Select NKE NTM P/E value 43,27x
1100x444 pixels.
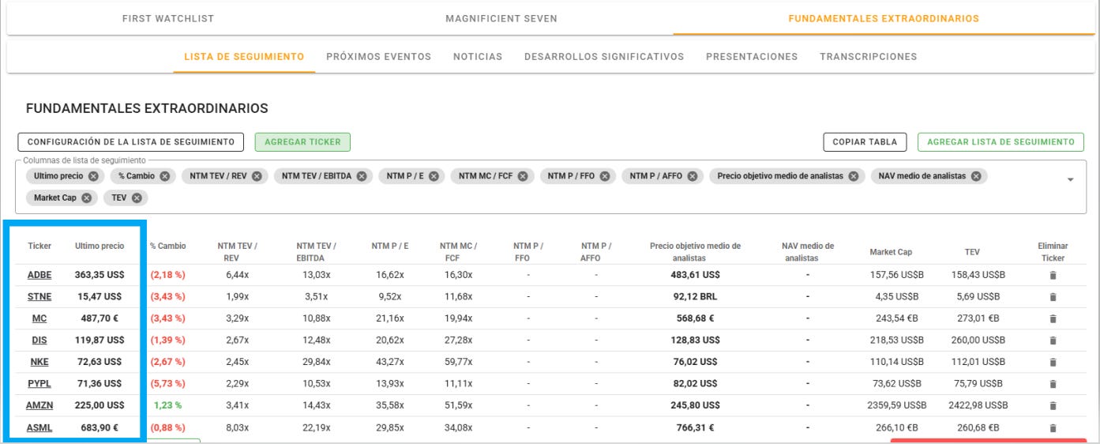(390, 362)
